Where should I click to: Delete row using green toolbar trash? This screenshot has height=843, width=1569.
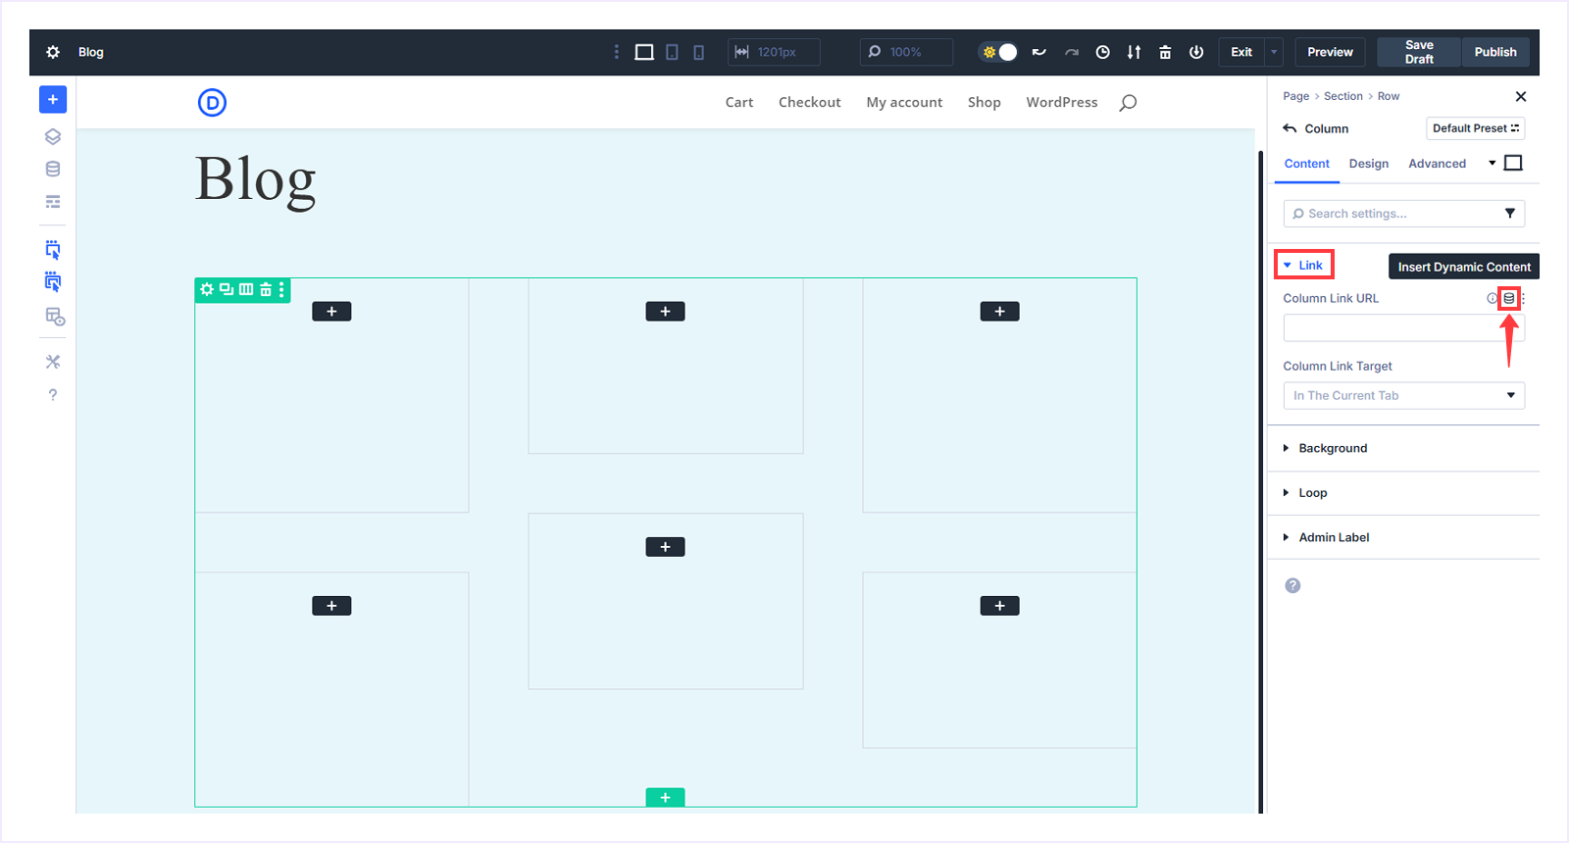click(265, 289)
